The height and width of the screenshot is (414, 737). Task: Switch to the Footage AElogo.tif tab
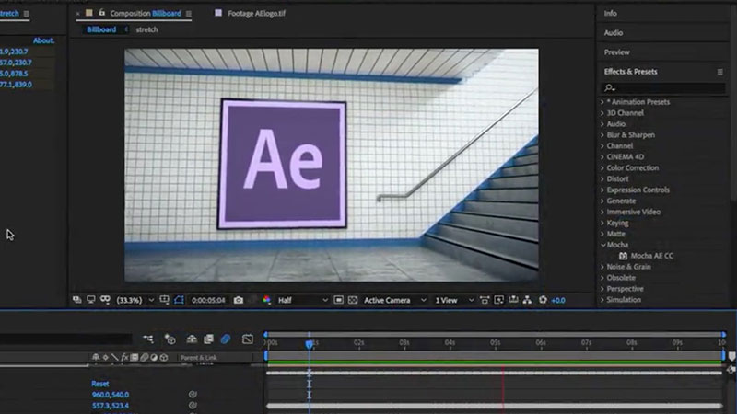(x=259, y=14)
